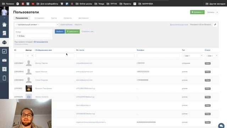The height and width of the screenshot is (128, 227).
Task: Click the blue Выбрать button
Action: [x=60, y=32]
